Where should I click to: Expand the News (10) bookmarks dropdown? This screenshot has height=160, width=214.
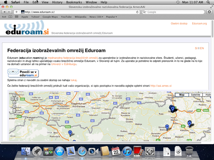pos(96,17)
